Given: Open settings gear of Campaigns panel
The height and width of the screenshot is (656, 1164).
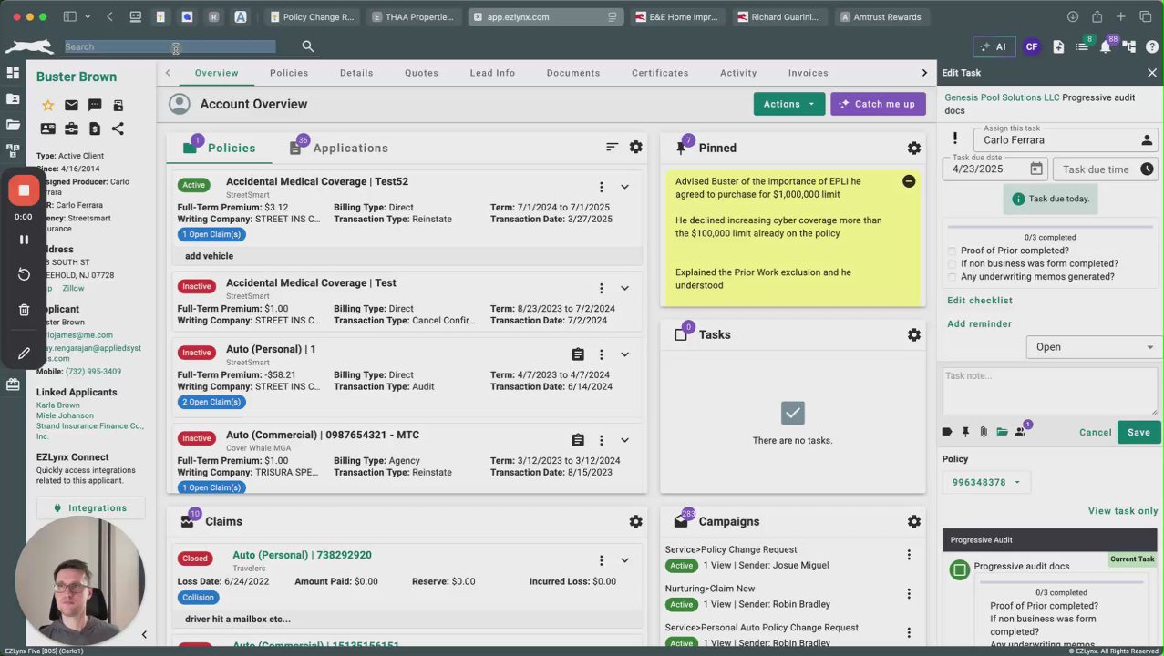Looking at the screenshot, I should pyautogui.click(x=914, y=522).
